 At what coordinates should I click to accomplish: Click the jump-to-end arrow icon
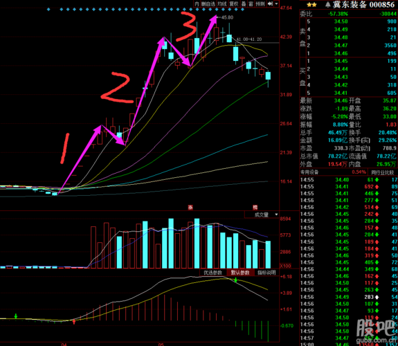click(x=270, y=4)
